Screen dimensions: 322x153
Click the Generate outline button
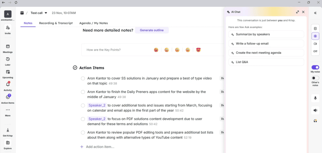click(x=152, y=30)
